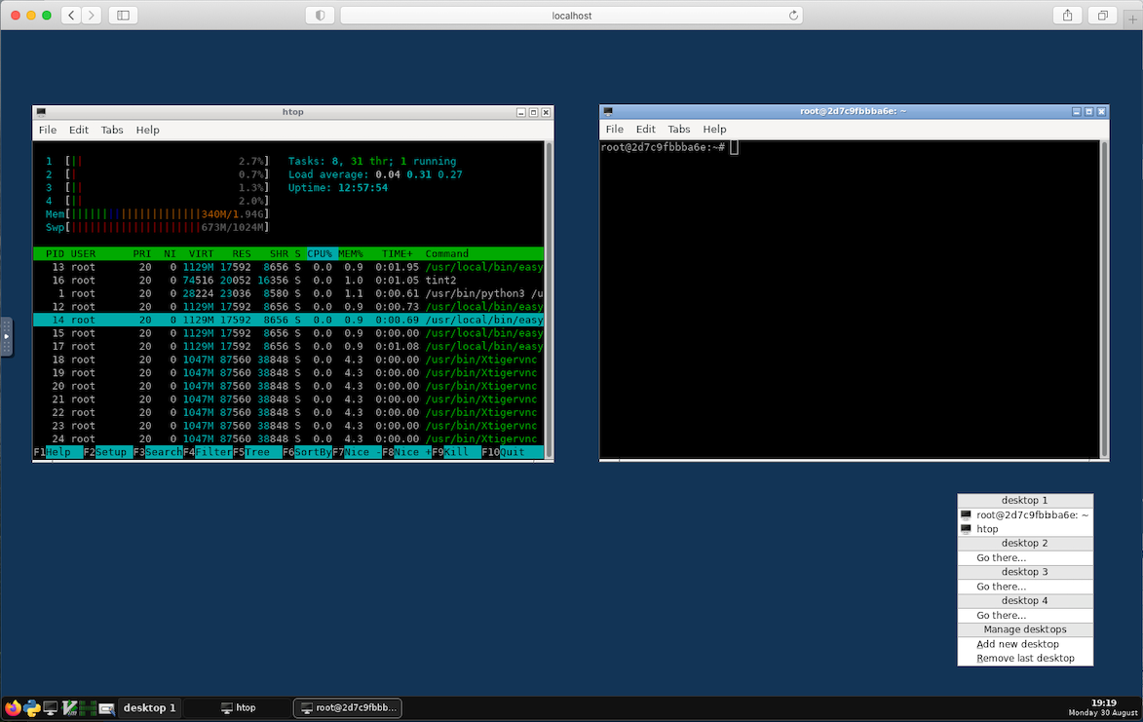Click F1 Help in htop footer
This screenshot has height=722, width=1143.
[x=57, y=452]
